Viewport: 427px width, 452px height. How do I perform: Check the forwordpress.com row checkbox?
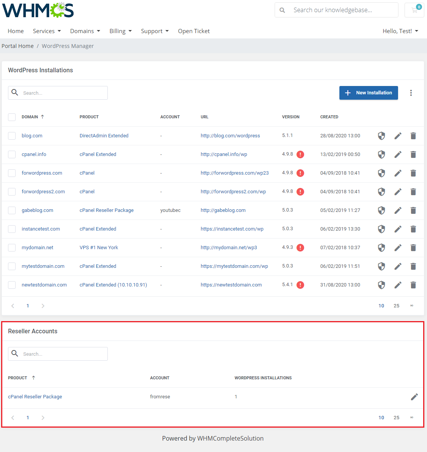12,173
